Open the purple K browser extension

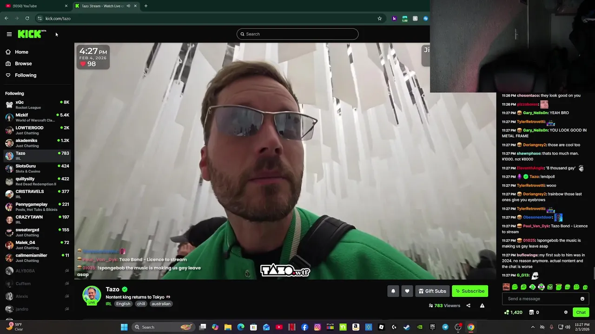(x=394, y=19)
